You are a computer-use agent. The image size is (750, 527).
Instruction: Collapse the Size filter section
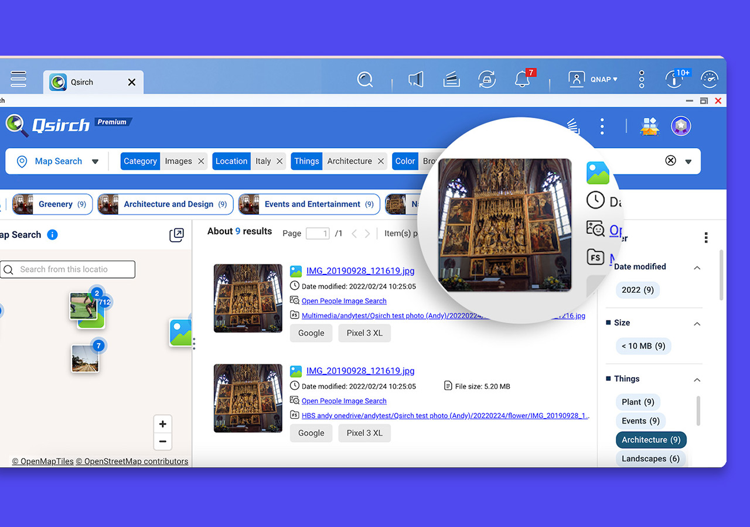pos(697,324)
